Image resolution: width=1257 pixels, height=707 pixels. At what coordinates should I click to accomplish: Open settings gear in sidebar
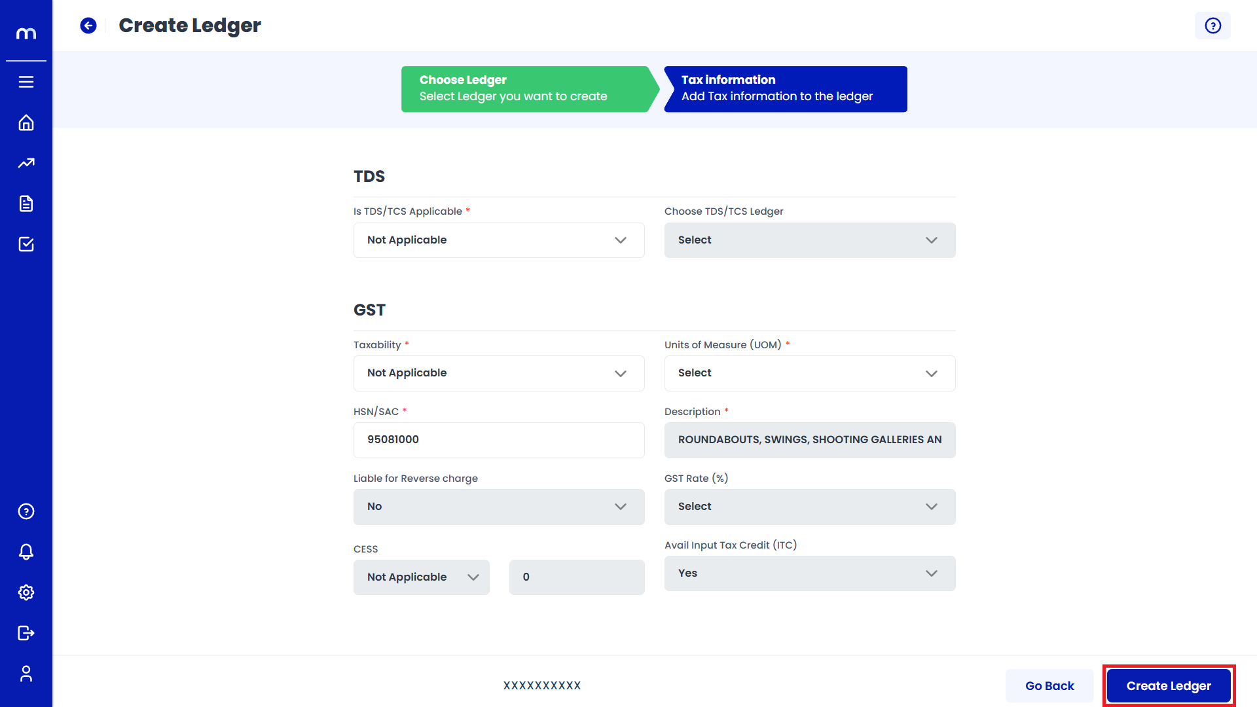pyautogui.click(x=26, y=592)
